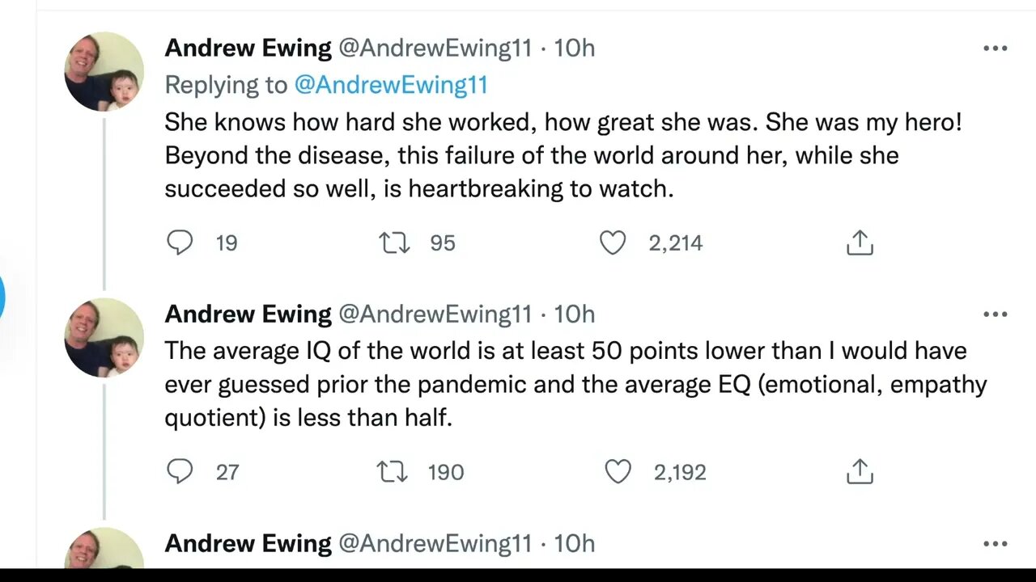Retweet the average IQ tweet
The image size is (1036, 582).
point(393,471)
